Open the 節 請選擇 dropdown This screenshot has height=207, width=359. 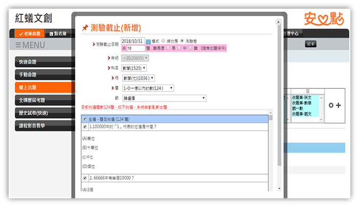(x=164, y=98)
